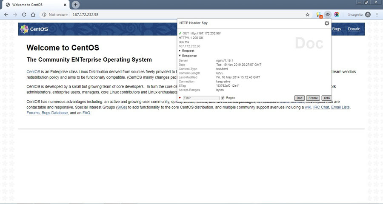Click the Date header value Tue, 19 Nov 2019
383x204 pixels.
coord(239,65)
